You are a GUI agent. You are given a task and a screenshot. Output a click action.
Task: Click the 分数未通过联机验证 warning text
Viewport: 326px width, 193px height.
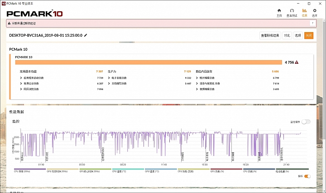(x=24, y=23)
